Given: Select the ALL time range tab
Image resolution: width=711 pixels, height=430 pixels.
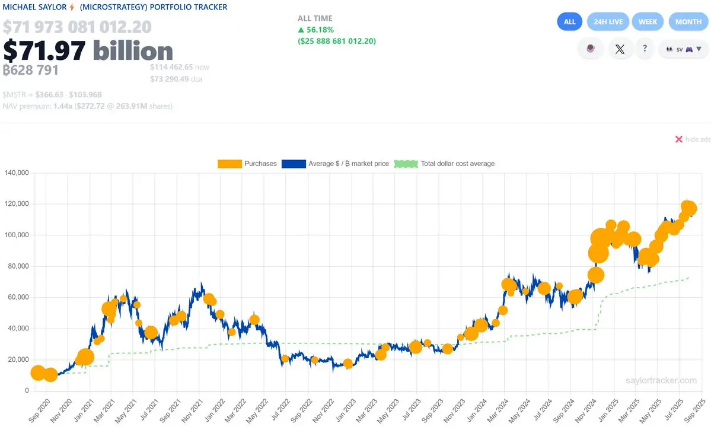Looking at the screenshot, I should coord(569,22).
